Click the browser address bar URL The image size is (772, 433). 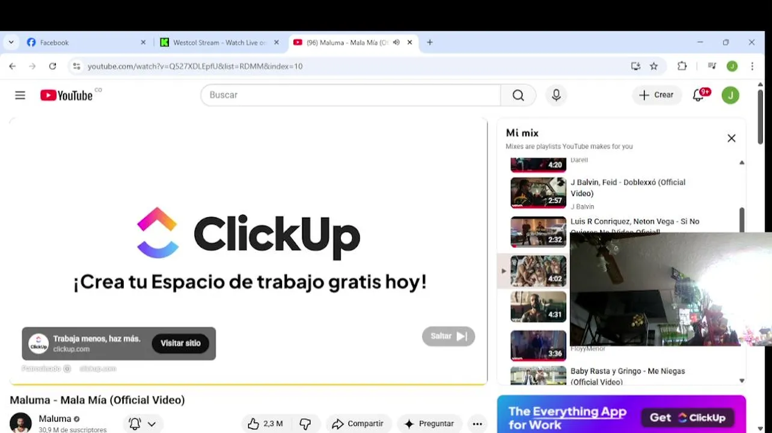[x=195, y=66]
